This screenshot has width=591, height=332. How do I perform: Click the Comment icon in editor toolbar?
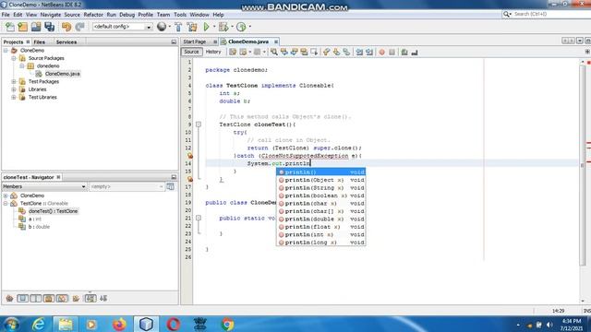404,52
